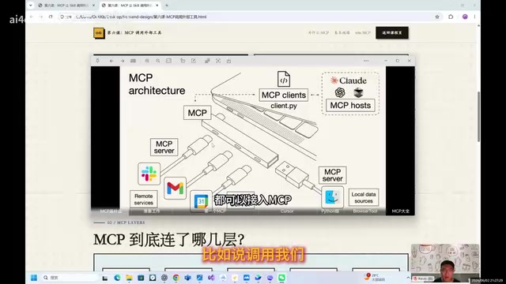Open filmstrip view in image viewer
The image size is (506, 284).
[x=133, y=61]
